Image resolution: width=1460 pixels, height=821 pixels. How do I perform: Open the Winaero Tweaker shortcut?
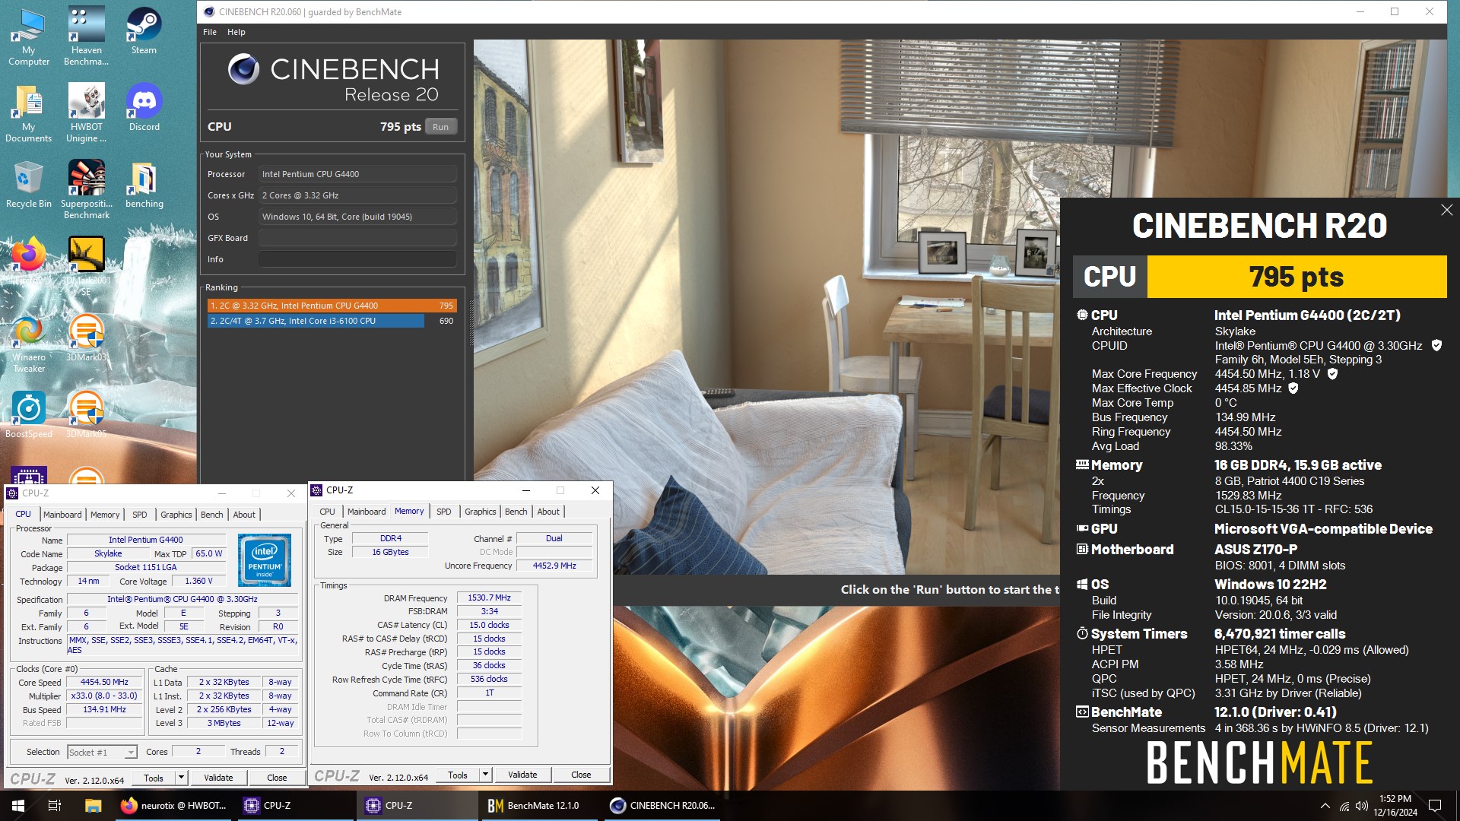tap(29, 344)
